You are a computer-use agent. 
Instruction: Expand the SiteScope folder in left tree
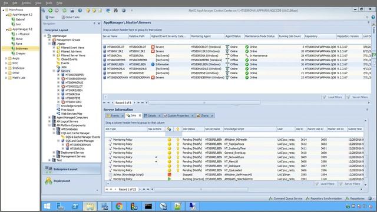[6, 68]
